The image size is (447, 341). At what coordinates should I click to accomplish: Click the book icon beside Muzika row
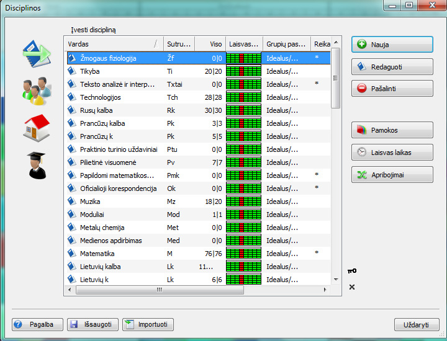71,201
